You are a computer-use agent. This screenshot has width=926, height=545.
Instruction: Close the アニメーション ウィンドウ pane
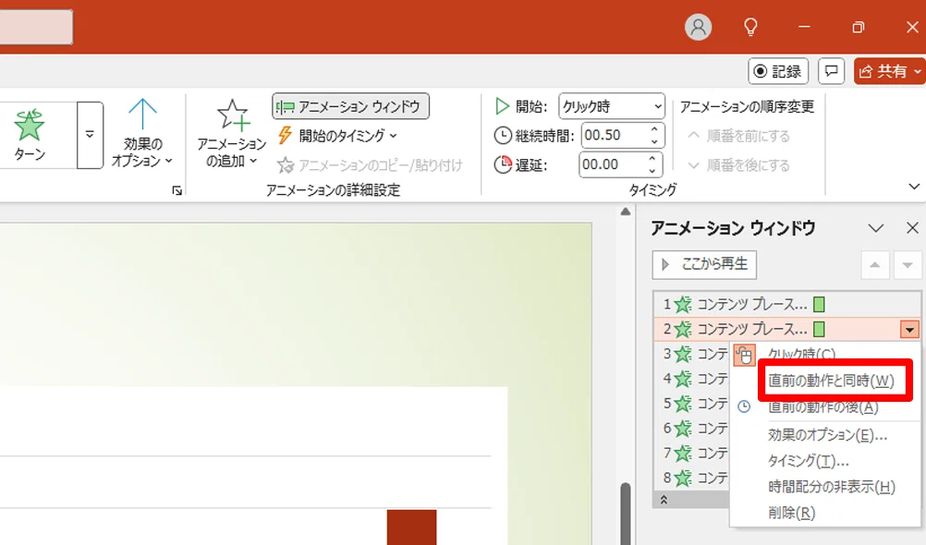click(912, 228)
